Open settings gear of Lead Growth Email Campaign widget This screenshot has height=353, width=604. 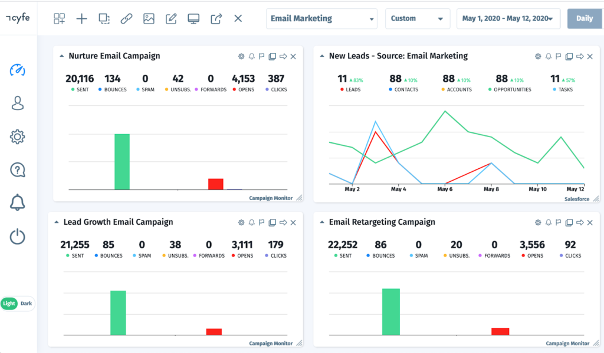tap(241, 222)
